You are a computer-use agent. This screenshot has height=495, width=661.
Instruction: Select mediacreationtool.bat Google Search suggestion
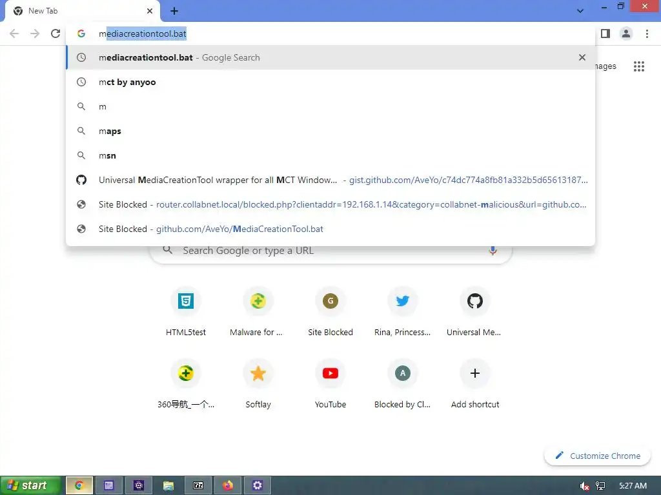point(330,57)
